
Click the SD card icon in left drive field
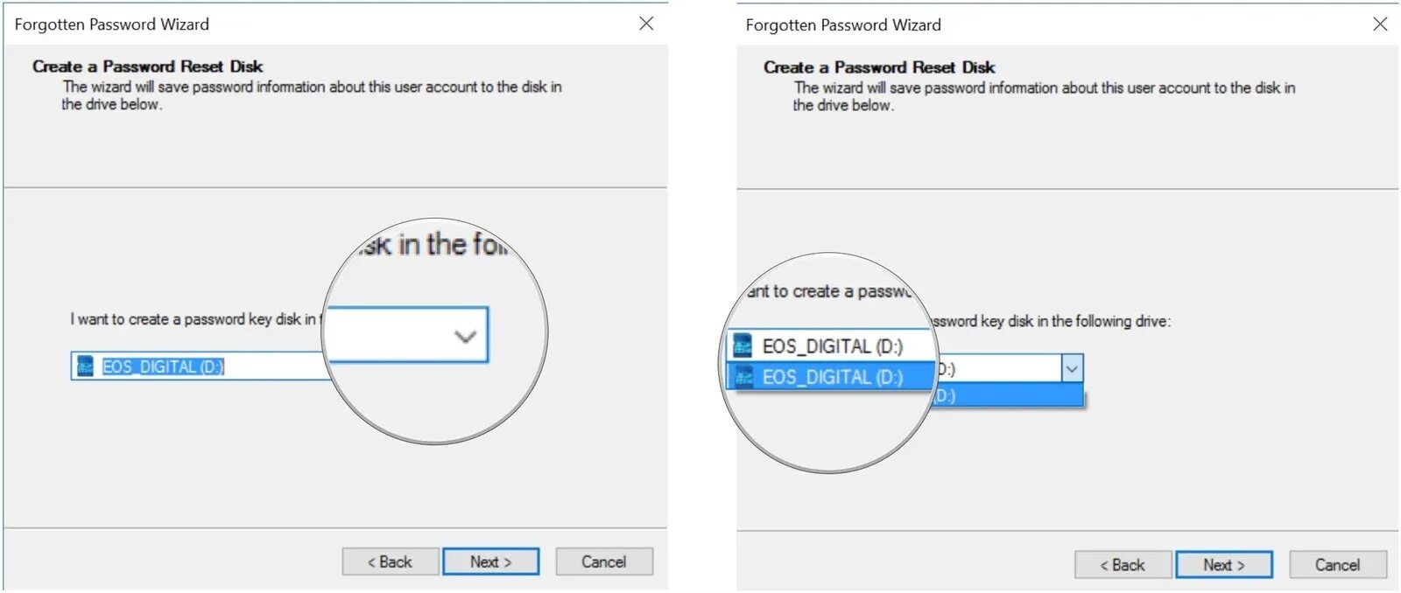coord(85,366)
